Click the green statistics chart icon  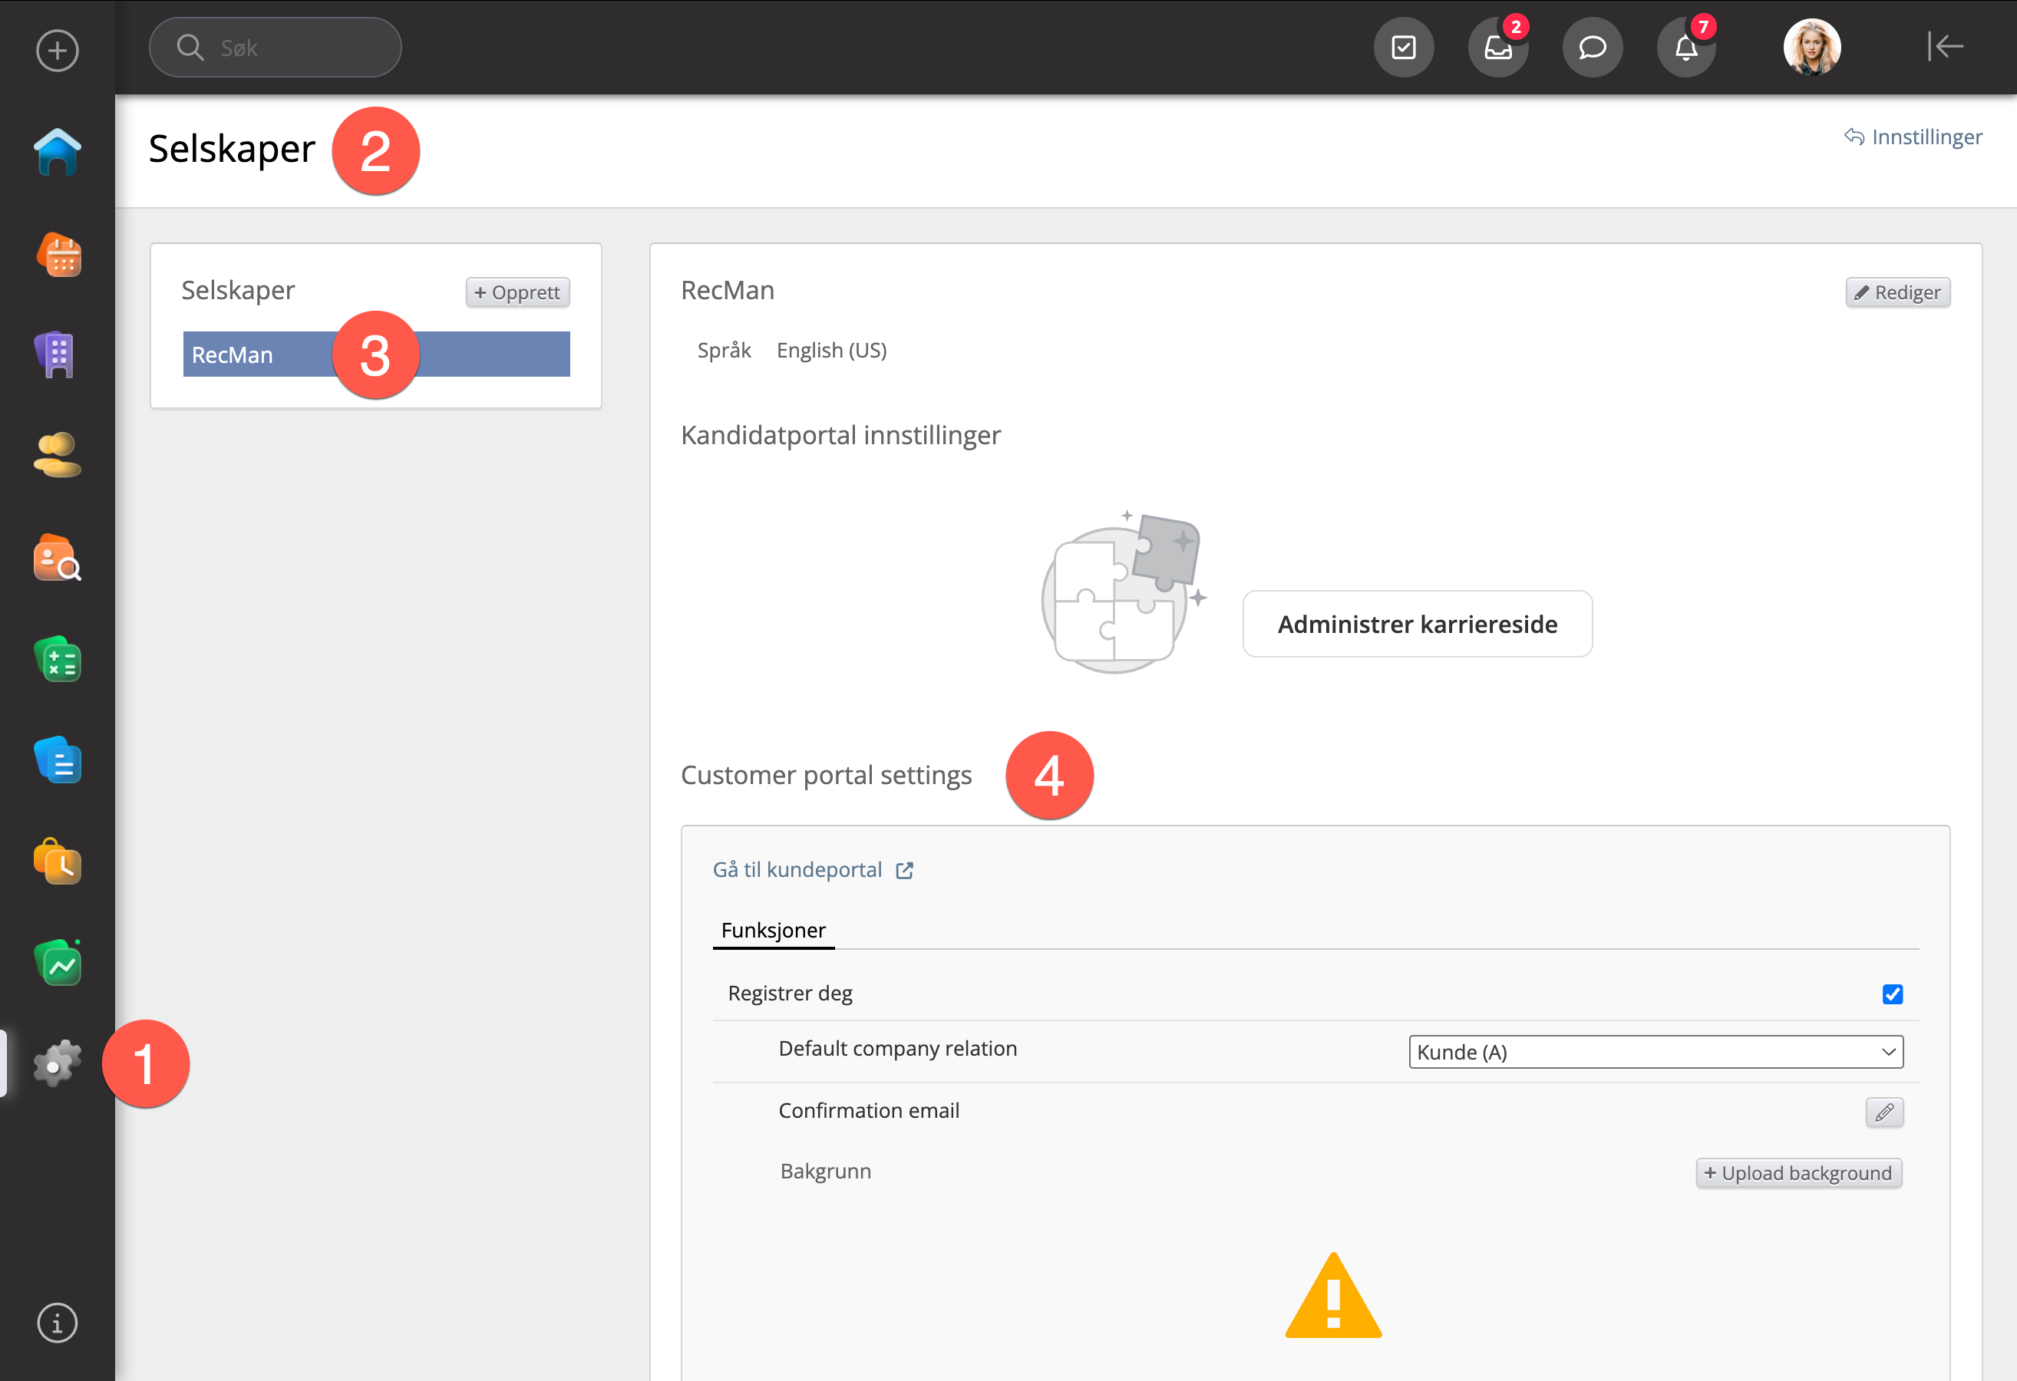coord(58,963)
